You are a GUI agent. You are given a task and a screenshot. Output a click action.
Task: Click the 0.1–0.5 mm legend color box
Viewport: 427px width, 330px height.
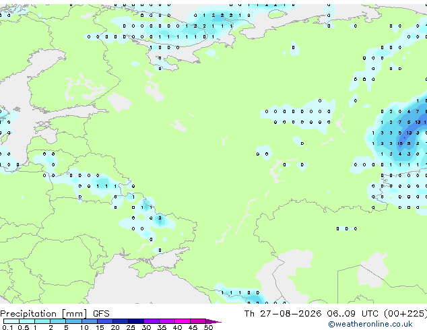(x=11, y=321)
